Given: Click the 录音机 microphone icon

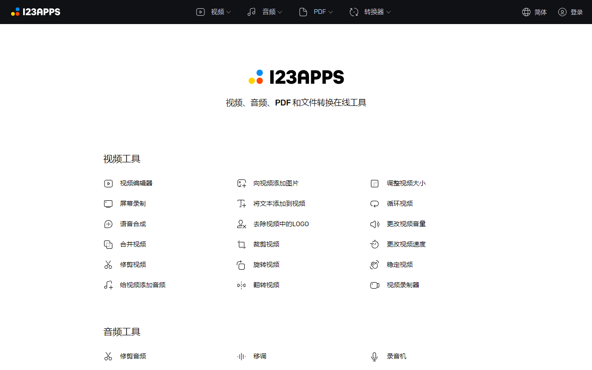Looking at the screenshot, I should 375,357.
